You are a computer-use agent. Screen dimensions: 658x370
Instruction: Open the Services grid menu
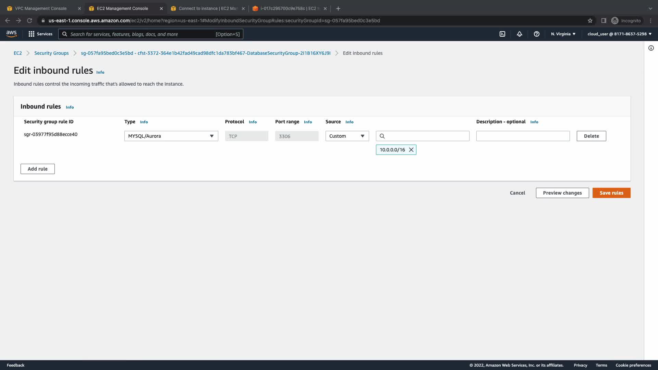point(40,34)
